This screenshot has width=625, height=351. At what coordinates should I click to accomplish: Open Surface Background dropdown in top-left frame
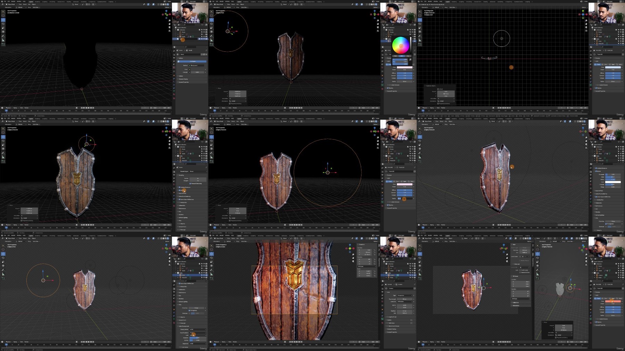click(x=197, y=66)
